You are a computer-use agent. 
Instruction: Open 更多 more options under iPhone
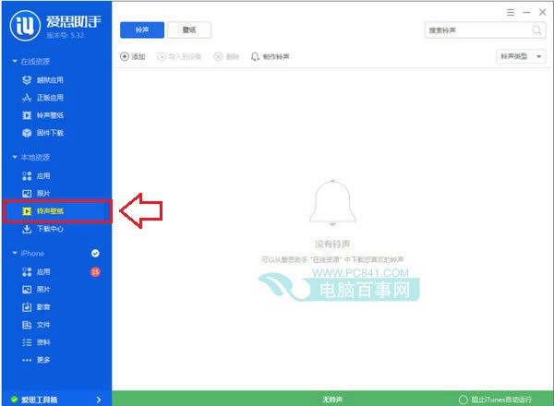click(36, 360)
